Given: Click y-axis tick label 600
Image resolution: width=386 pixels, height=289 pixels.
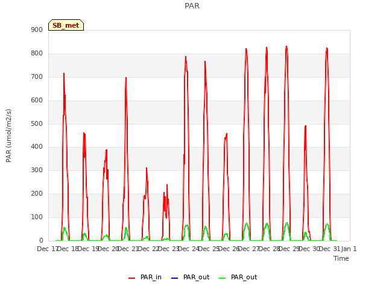Looking at the screenshot, I should [x=37, y=101].
